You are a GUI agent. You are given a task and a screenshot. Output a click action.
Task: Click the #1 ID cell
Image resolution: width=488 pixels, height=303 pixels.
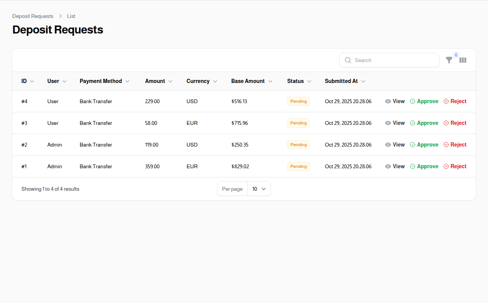click(x=24, y=166)
